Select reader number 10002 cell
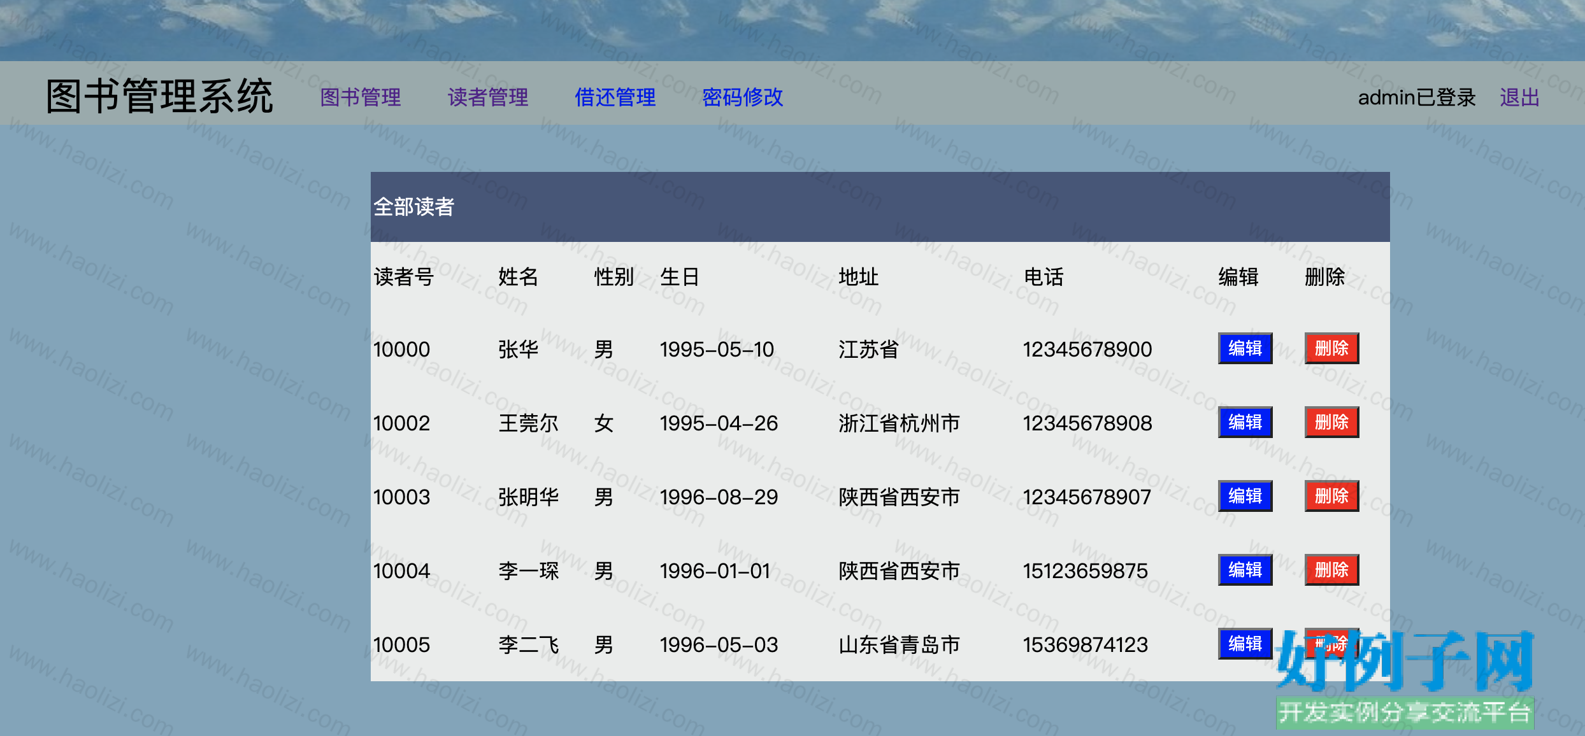The width and height of the screenshot is (1585, 736). (401, 423)
